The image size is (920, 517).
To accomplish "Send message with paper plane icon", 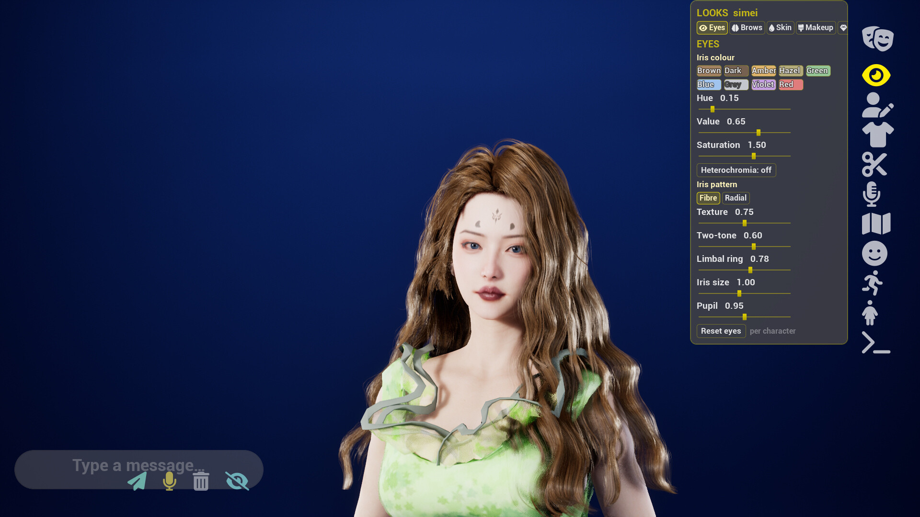I will tap(137, 481).
